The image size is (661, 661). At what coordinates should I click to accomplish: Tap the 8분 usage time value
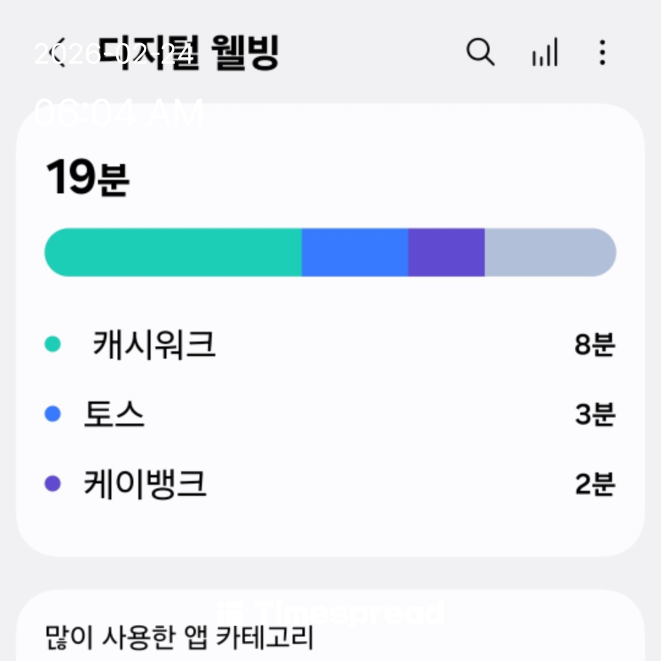[594, 345]
